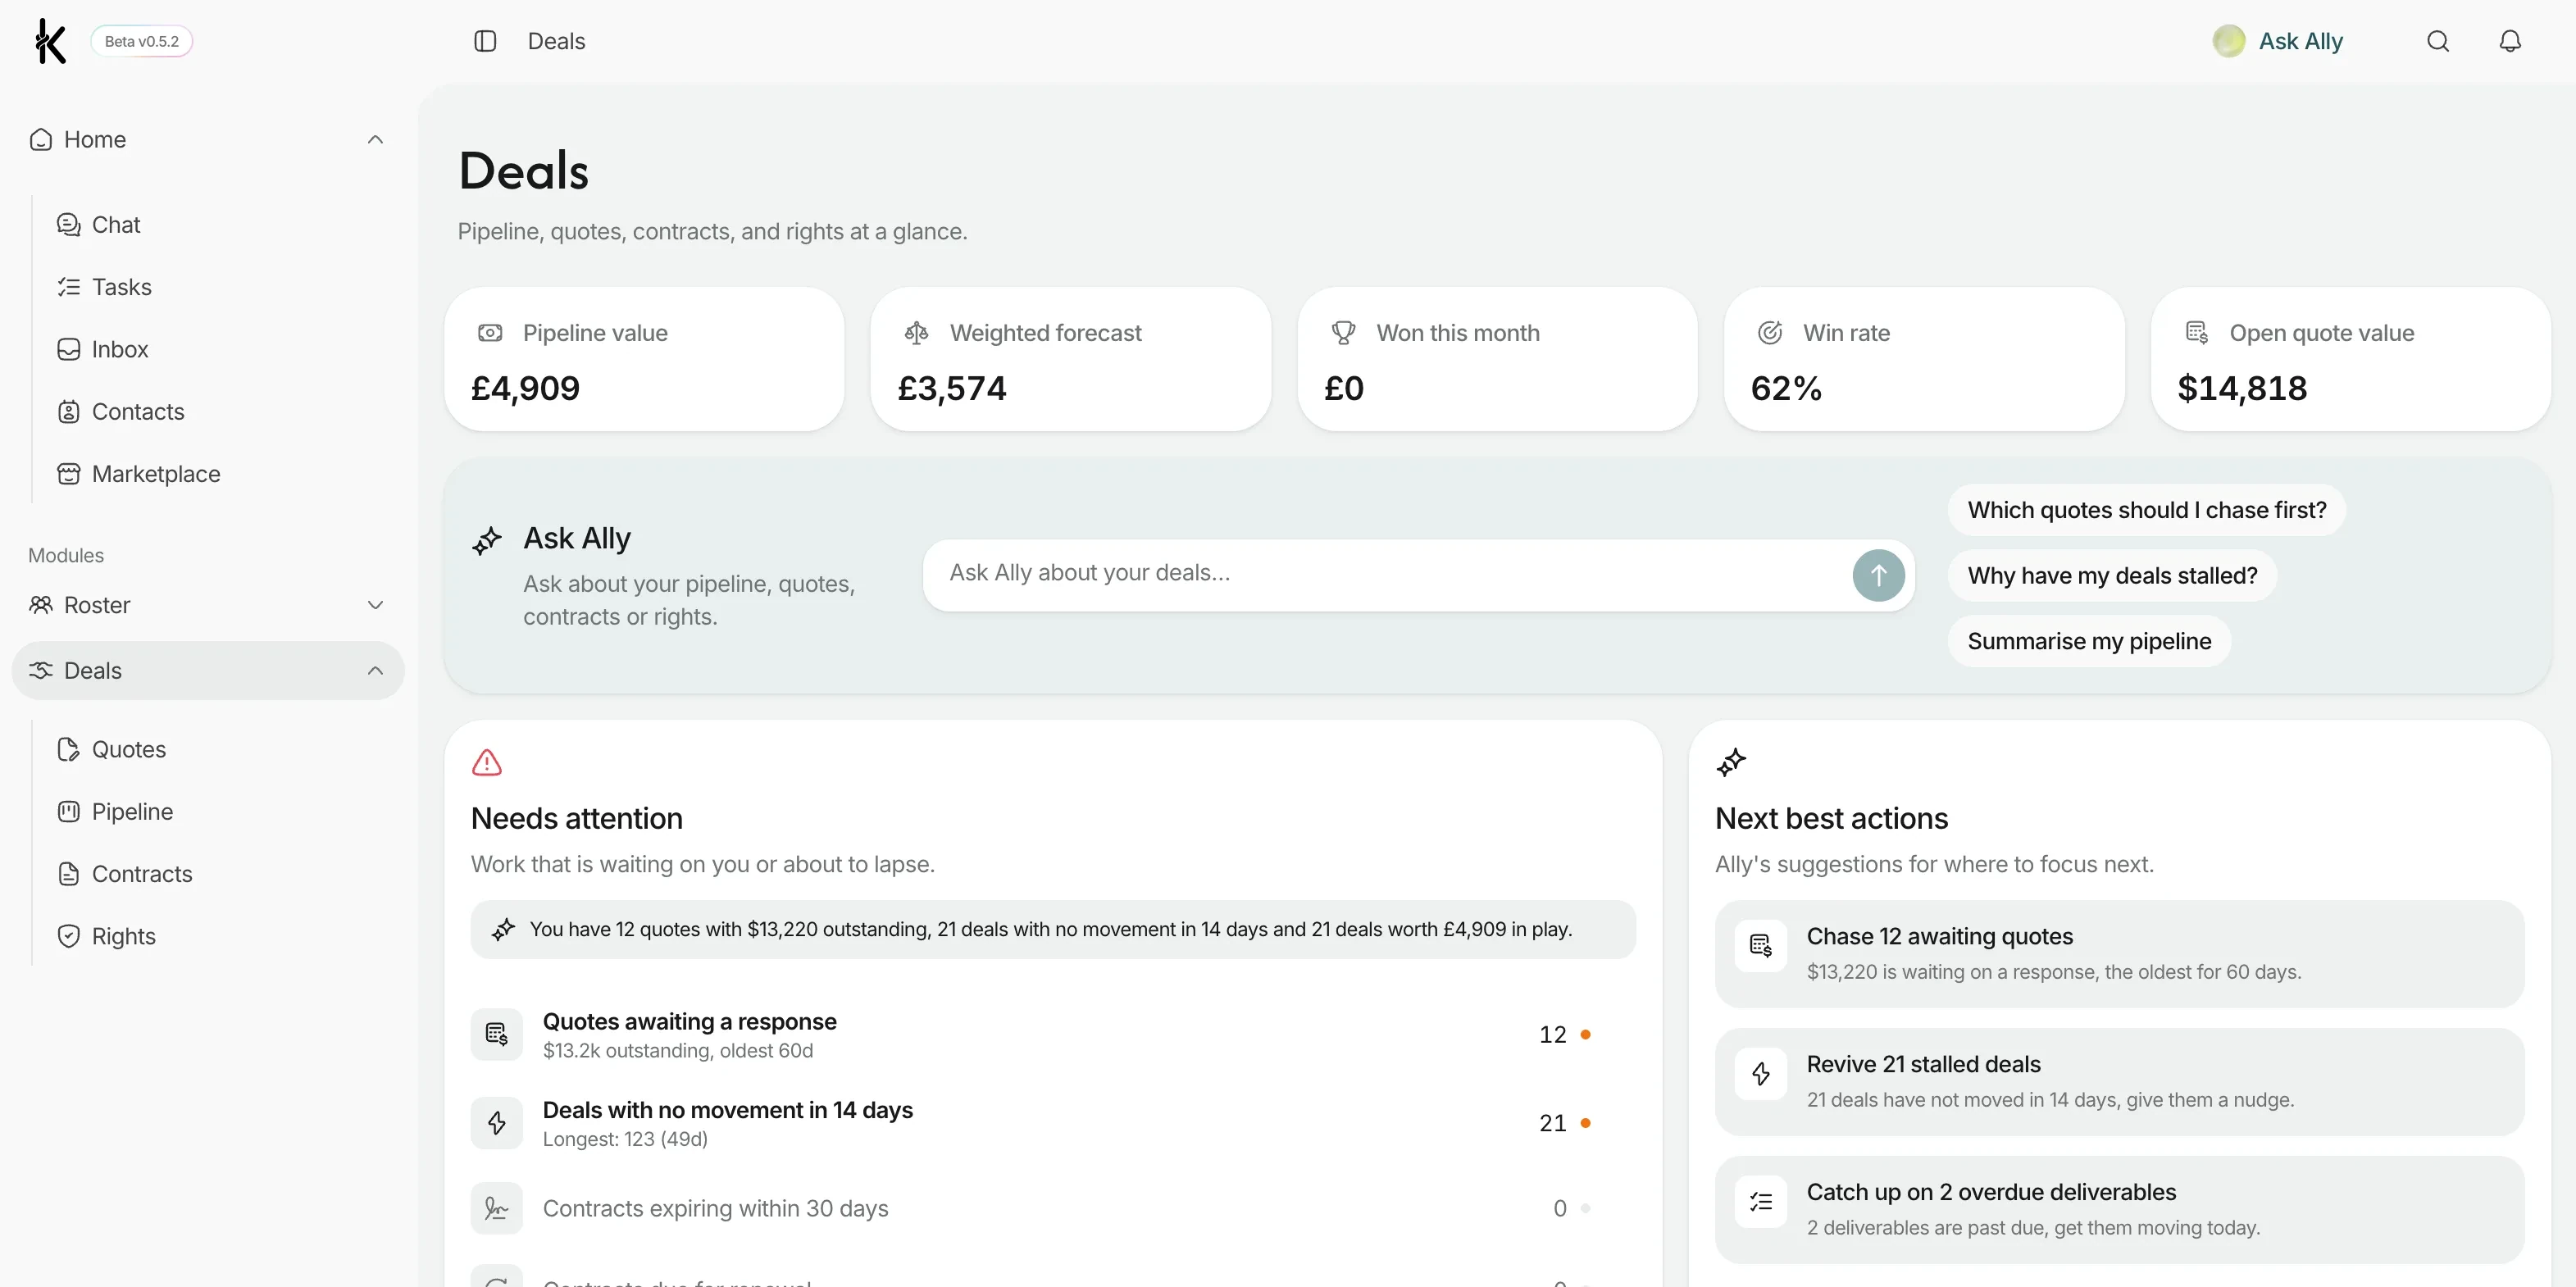Open Contracts under Deals
This screenshot has width=2576, height=1287.
(x=124, y=874)
